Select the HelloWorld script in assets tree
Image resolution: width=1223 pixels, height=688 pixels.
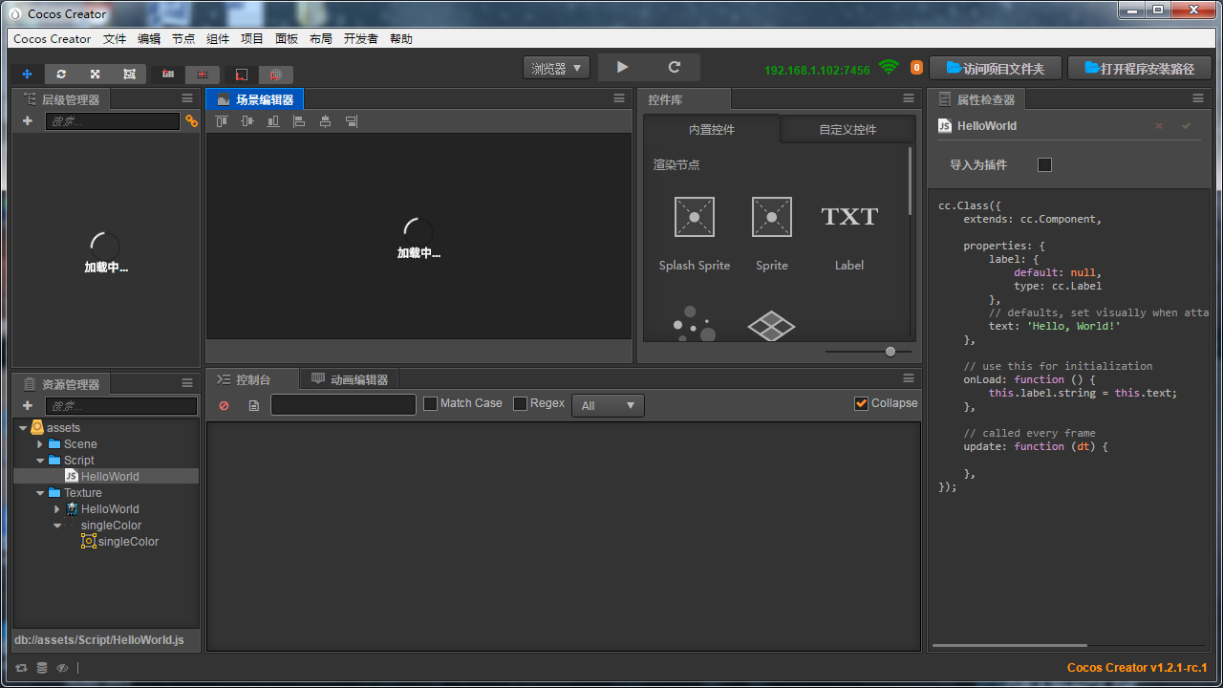click(x=106, y=477)
